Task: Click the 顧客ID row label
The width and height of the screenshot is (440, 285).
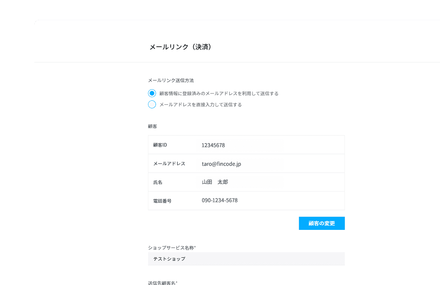Action: click(x=160, y=145)
